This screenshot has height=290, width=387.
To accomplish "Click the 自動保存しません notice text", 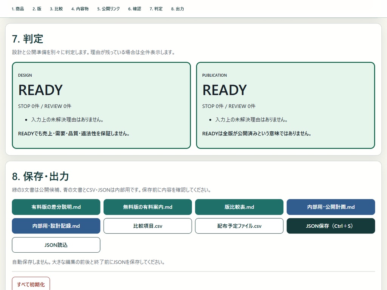I will (88, 262).
